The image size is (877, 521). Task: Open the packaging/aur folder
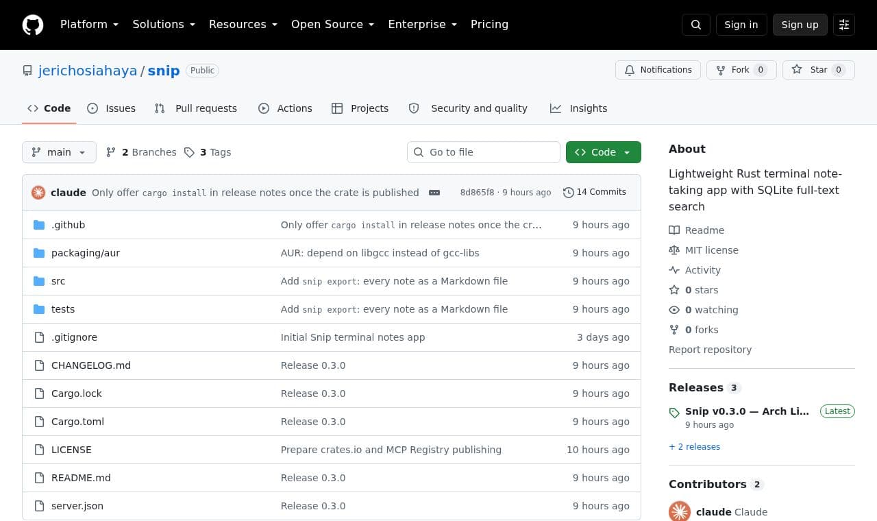coord(86,253)
